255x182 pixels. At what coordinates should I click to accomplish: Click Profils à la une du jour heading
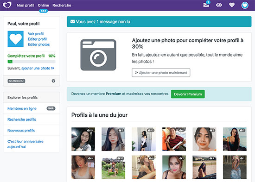click(99, 115)
